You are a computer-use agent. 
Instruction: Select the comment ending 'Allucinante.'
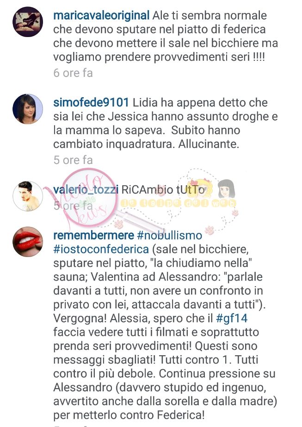click(166, 123)
